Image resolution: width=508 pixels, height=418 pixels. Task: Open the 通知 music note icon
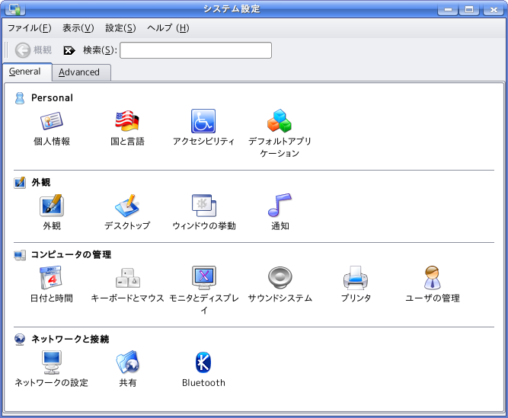(x=280, y=206)
